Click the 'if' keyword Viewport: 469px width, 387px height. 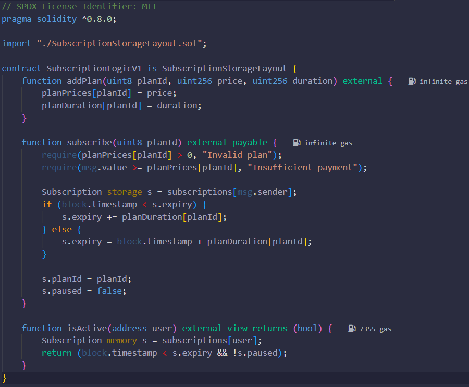tap(47, 204)
